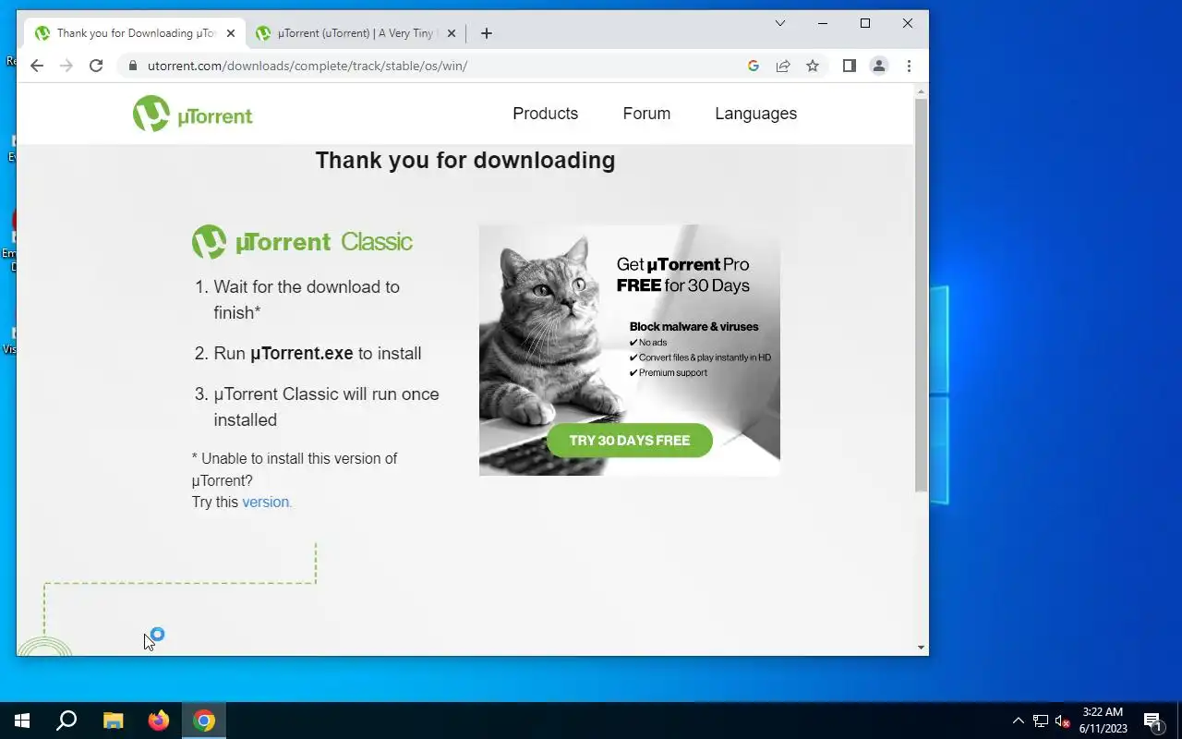Click the µTorrent logo in page header
This screenshot has width=1182, height=739.
192,114
